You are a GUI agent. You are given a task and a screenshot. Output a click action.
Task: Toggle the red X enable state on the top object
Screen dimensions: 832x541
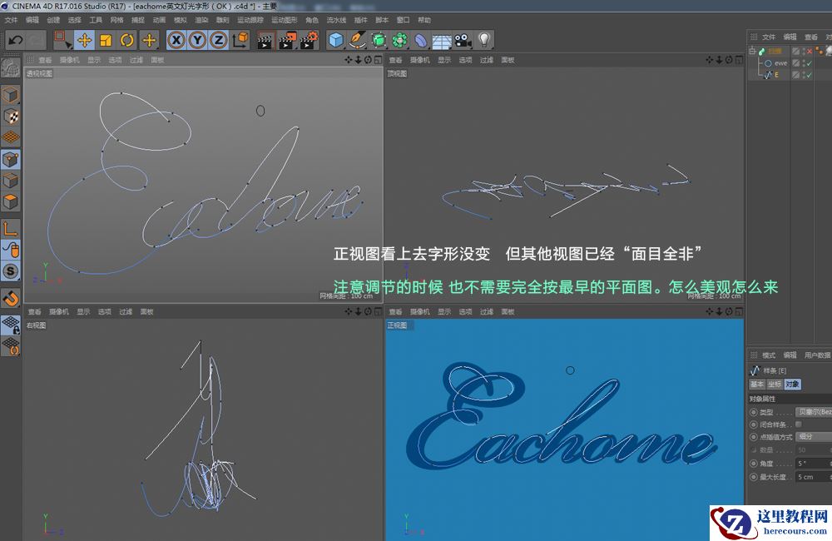tap(809, 52)
